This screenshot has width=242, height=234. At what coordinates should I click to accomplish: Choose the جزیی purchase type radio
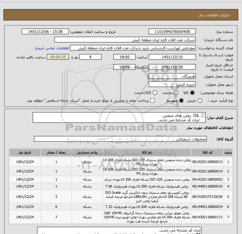point(200,101)
